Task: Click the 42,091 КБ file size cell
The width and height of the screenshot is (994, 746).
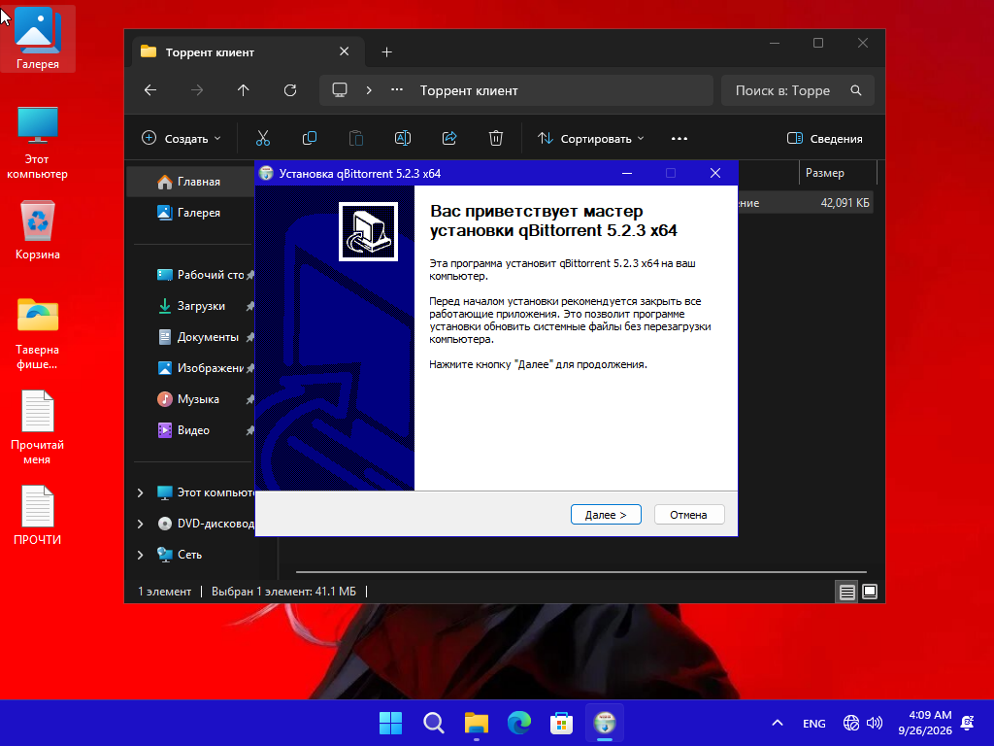Action: (845, 203)
